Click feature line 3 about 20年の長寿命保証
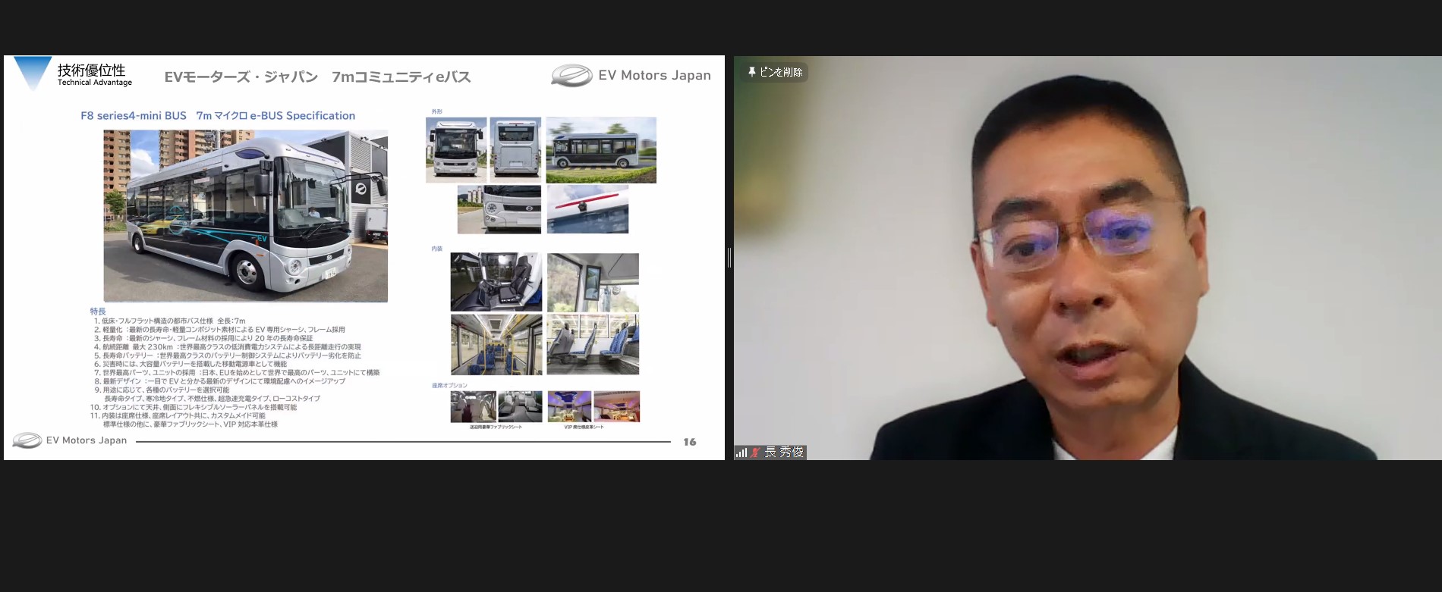The height and width of the screenshot is (592, 1442). tap(203, 339)
